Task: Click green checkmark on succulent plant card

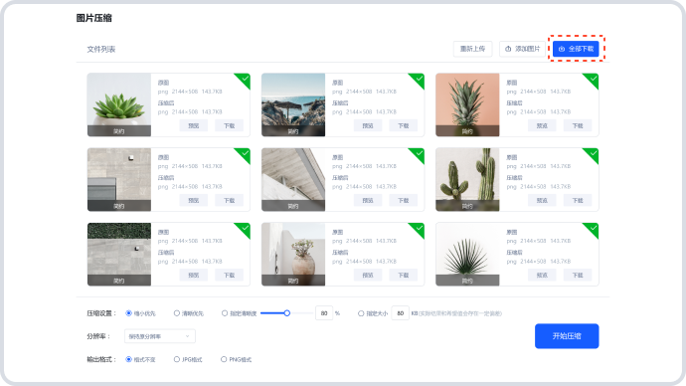Action: (x=245, y=80)
